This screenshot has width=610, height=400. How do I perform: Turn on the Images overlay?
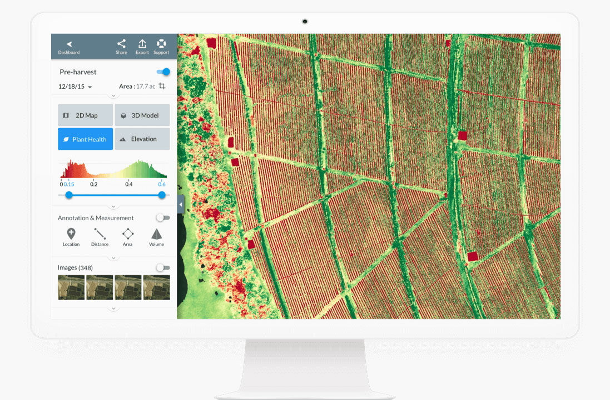click(163, 267)
